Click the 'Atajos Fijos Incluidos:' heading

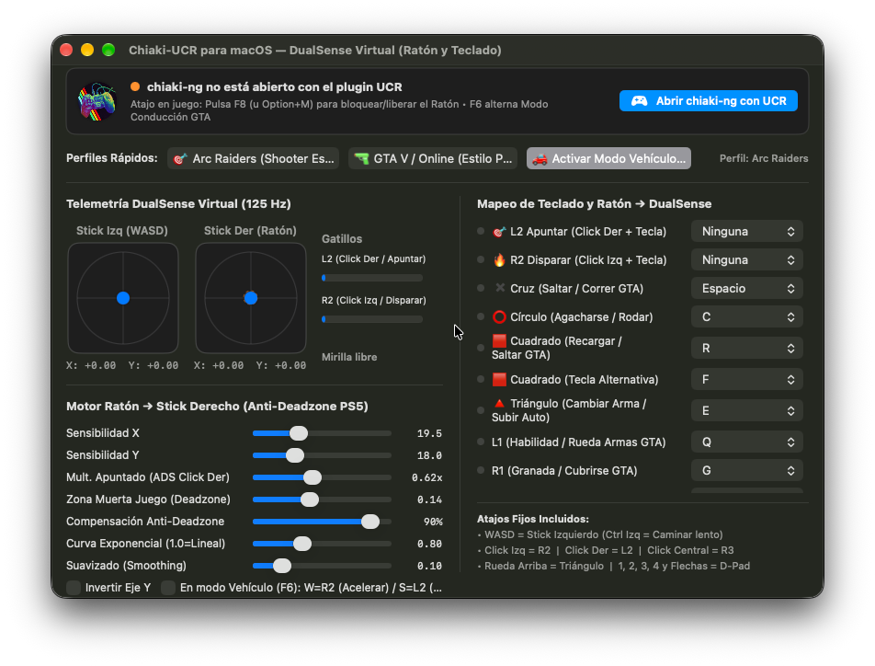tap(533, 519)
